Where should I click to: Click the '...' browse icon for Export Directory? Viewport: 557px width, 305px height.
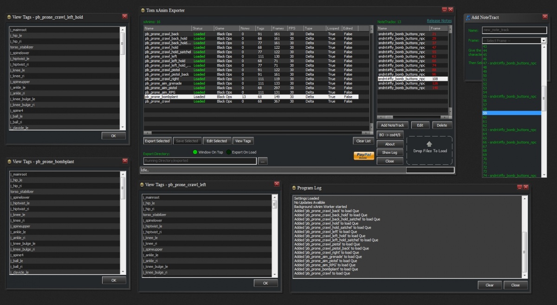point(263,161)
